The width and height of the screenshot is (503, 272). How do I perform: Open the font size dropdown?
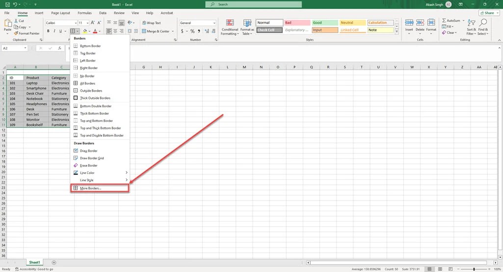(87, 23)
